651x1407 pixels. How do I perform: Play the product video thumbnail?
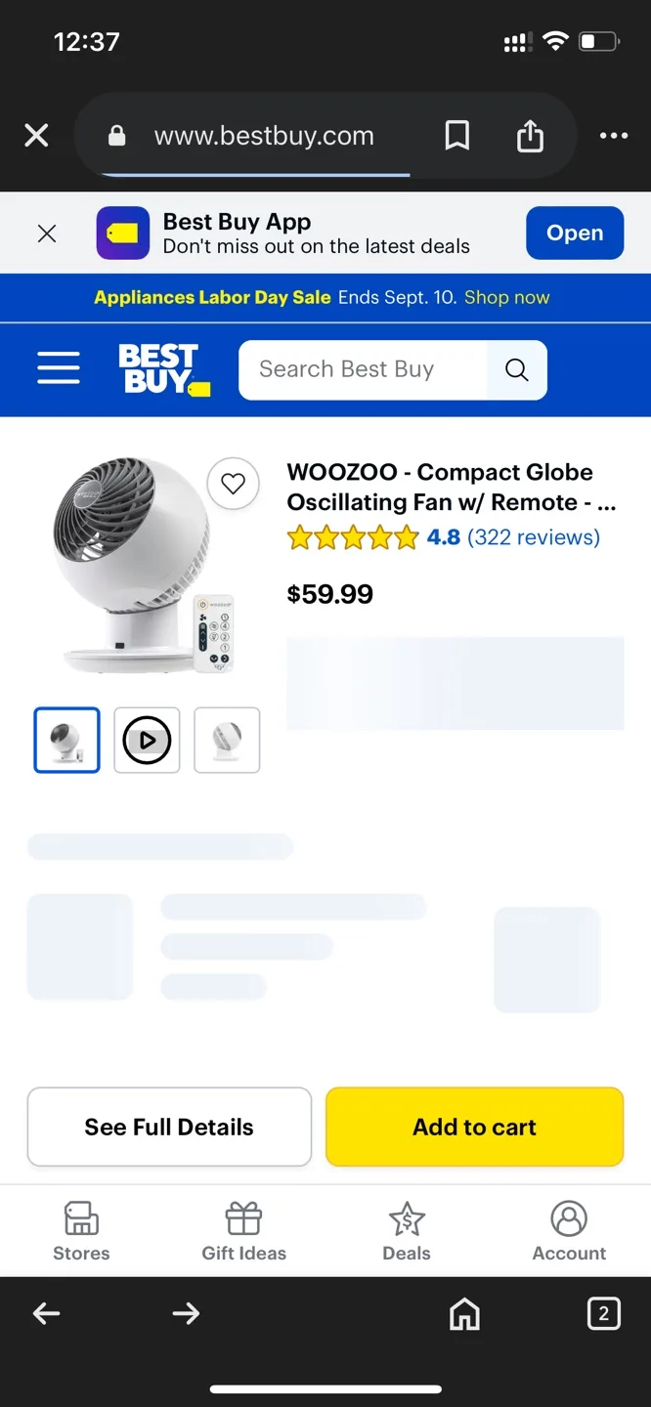tap(147, 741)
